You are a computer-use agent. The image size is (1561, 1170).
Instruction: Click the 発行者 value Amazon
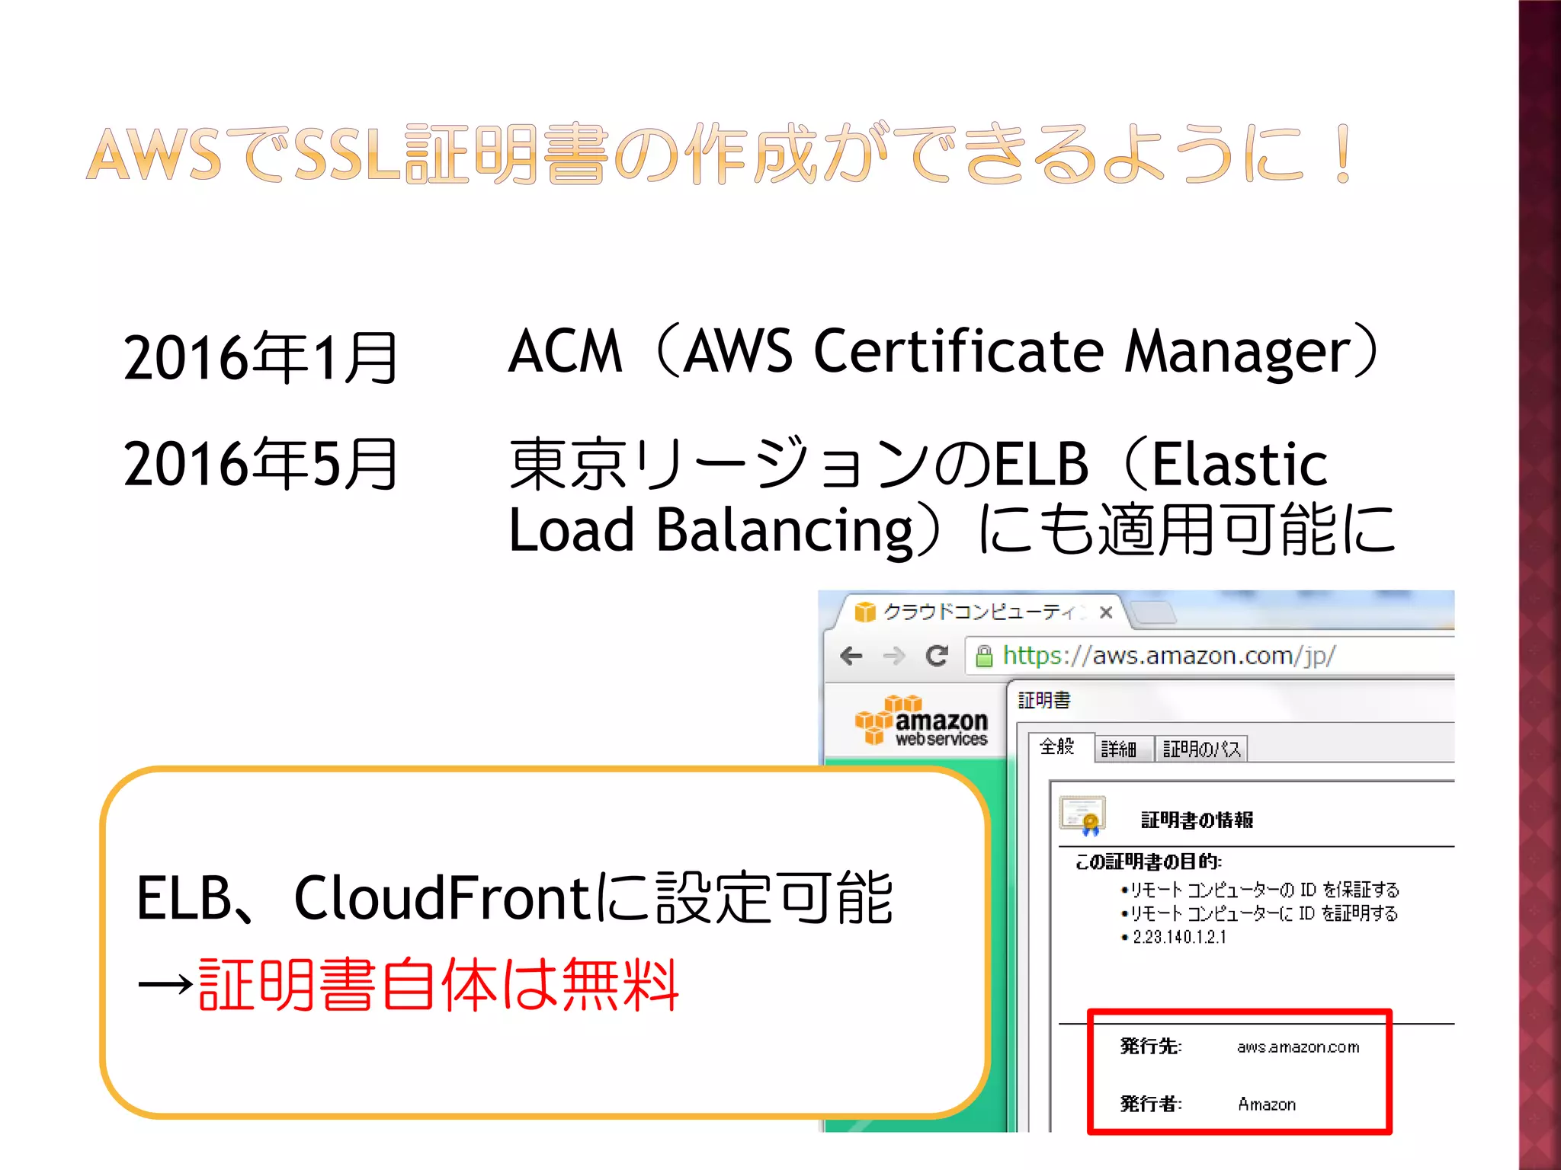(x=1267, y=1104)
